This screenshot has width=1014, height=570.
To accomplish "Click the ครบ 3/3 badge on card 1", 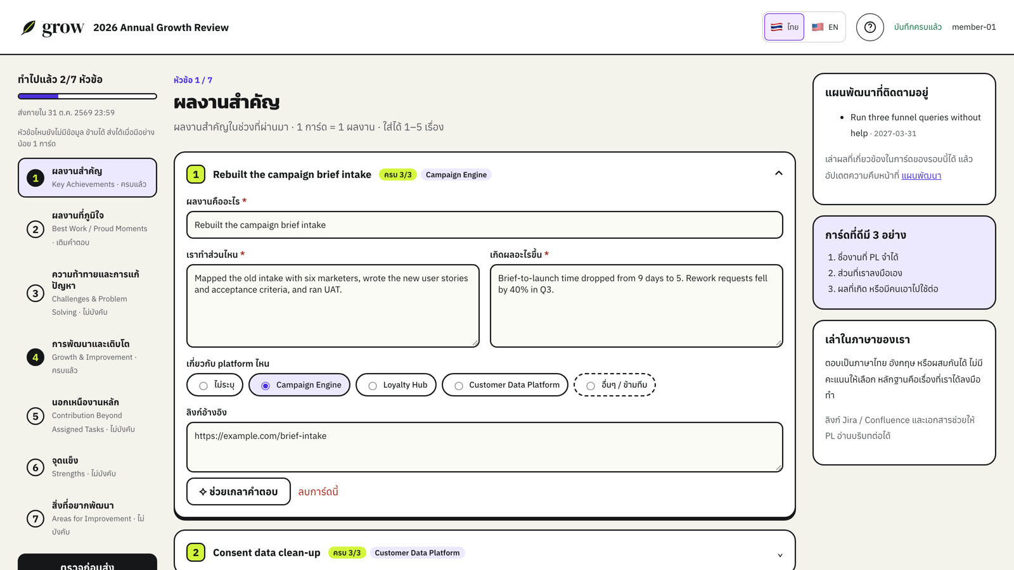I will point(398,175).
